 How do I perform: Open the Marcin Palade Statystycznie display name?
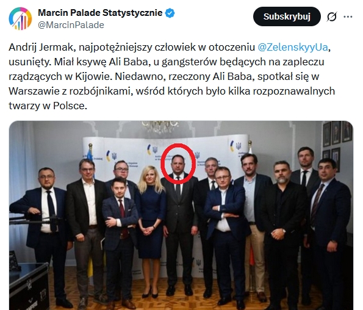pyautogui.click(x=100, y=12)
